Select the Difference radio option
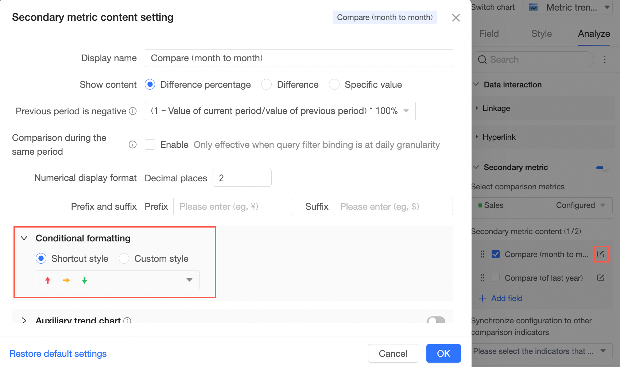Viewport: 620px width, 367px height. pyautogui.click(x=267, y=84)
